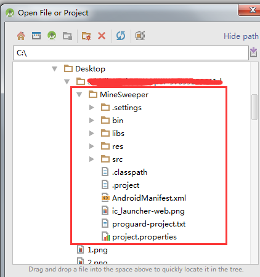Select the libs folder label
This screenshot has width=260, height=277.
click(118, 134)
